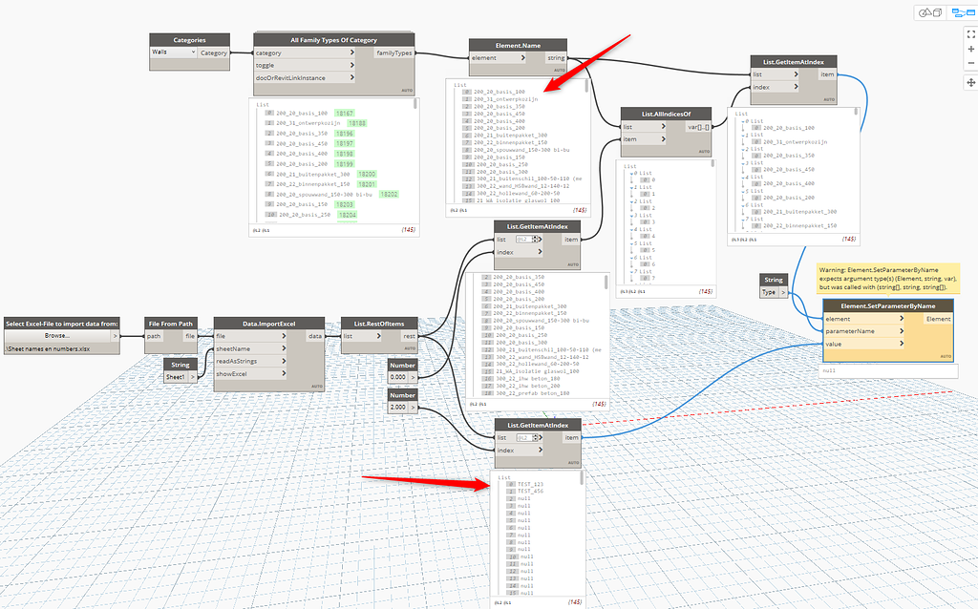Select the List.AllIndicesOf node header
This screenshot has width=978, height=609.
coord(666,112)
